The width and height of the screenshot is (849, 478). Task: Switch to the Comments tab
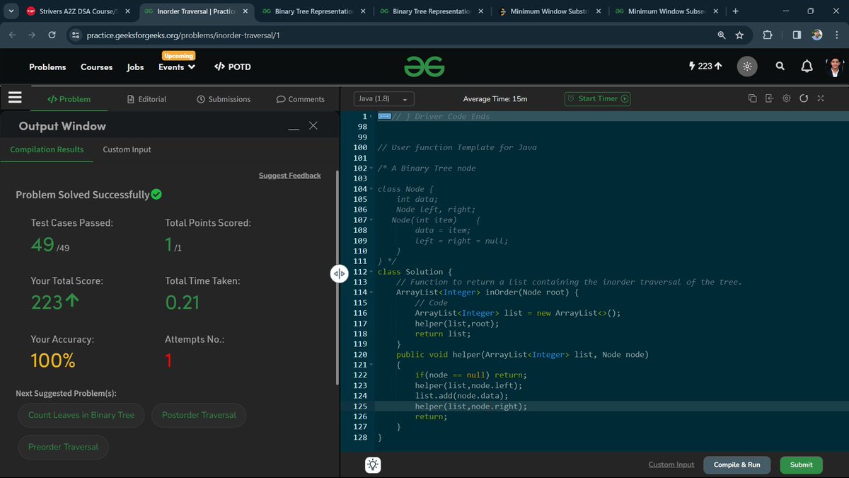pos(301,99)
